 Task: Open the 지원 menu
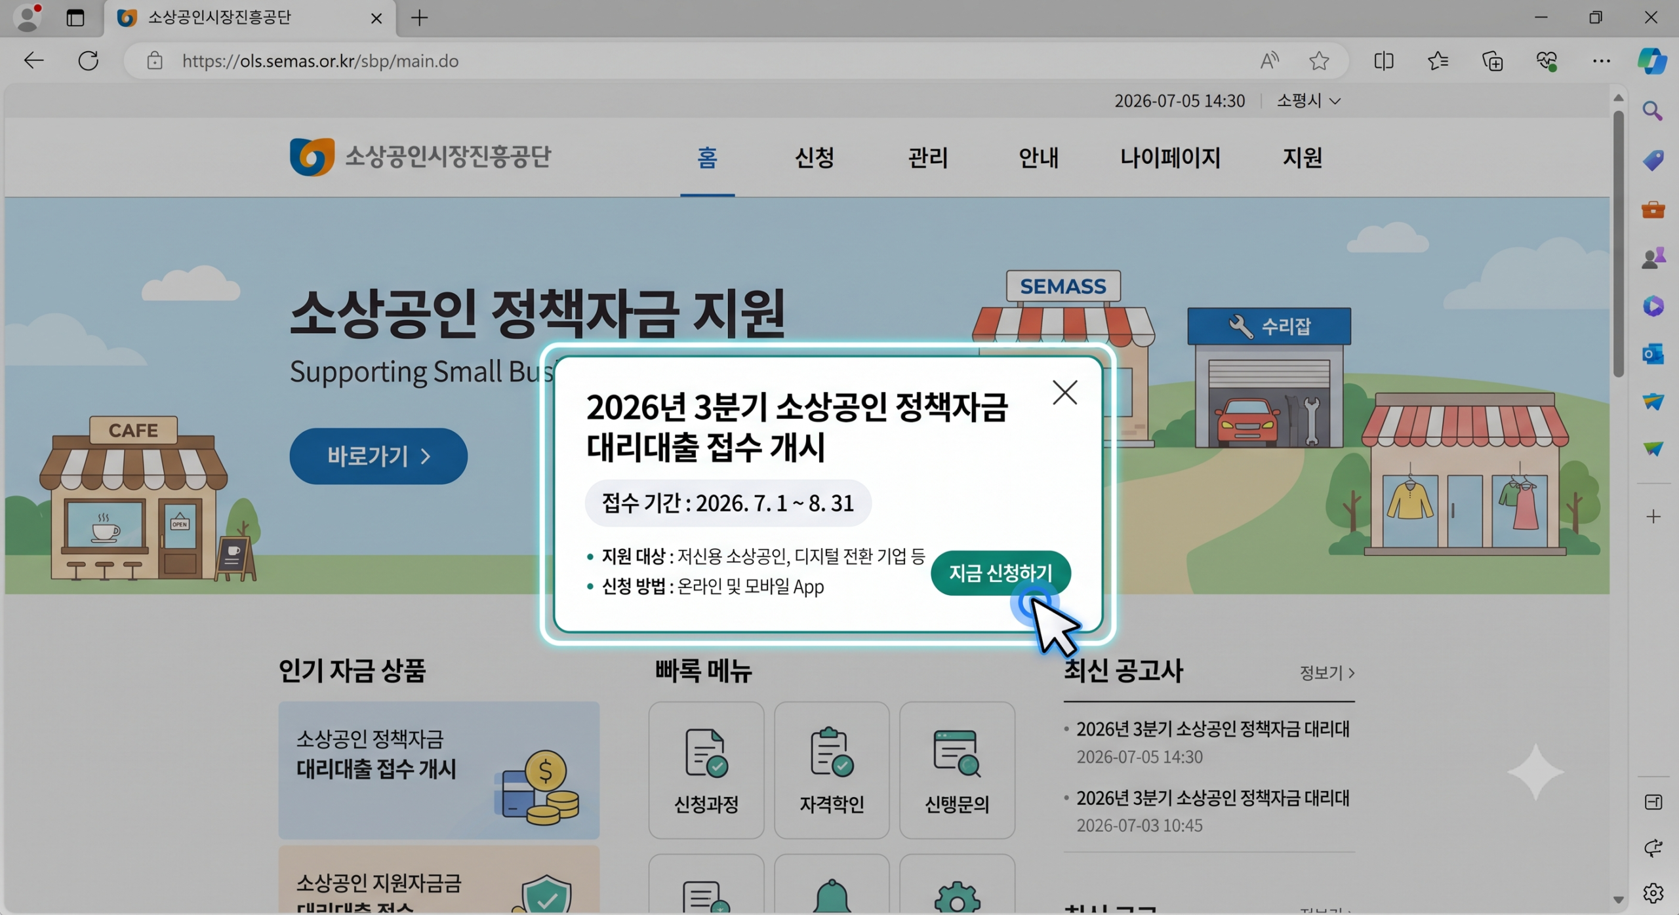(1302, 158)
